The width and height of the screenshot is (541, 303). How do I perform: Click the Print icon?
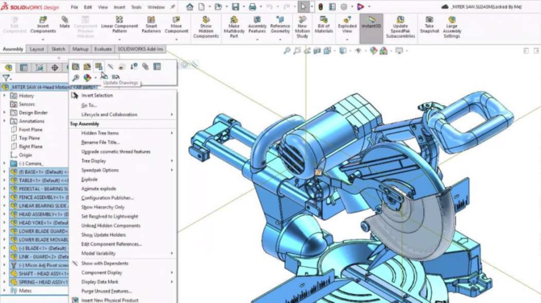coord(253,6)
